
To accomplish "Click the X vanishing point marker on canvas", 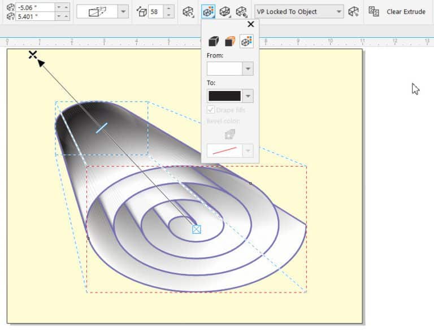I will pos(33,54).
